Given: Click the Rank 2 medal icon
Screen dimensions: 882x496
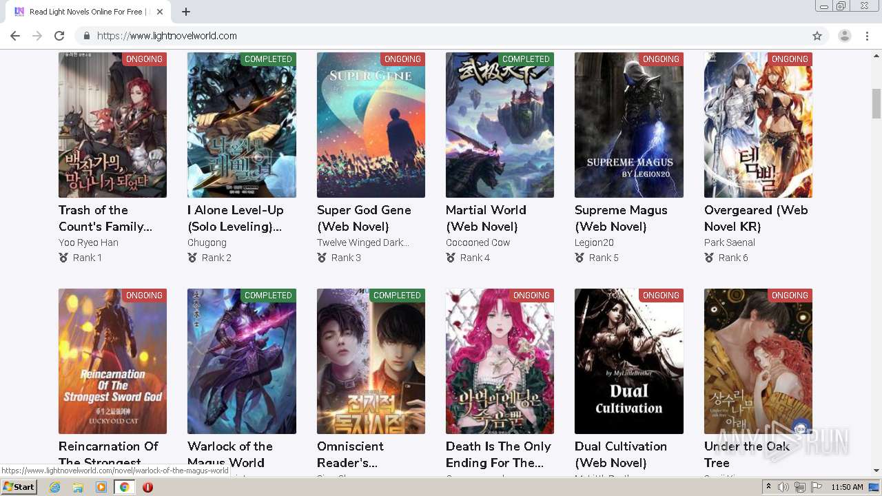Looking at the screenshot, I should [192, 258].
